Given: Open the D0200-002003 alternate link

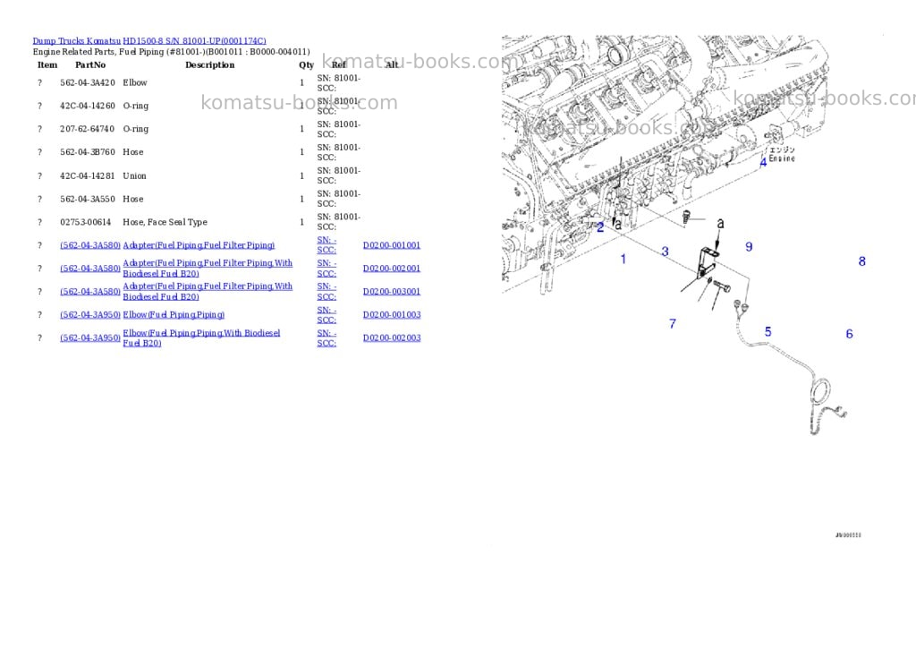Looking at the screenshot, I should pos(392,338).
